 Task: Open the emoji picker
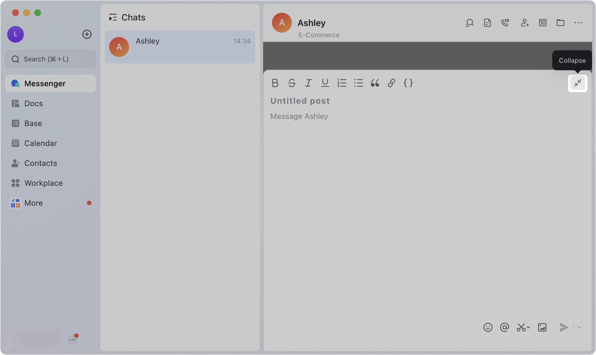[x=488, y=327]
